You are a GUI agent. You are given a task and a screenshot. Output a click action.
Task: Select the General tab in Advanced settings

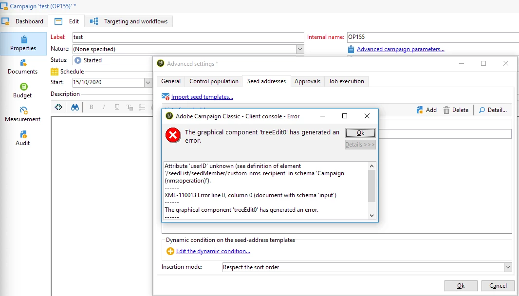[x=171, y=81]
